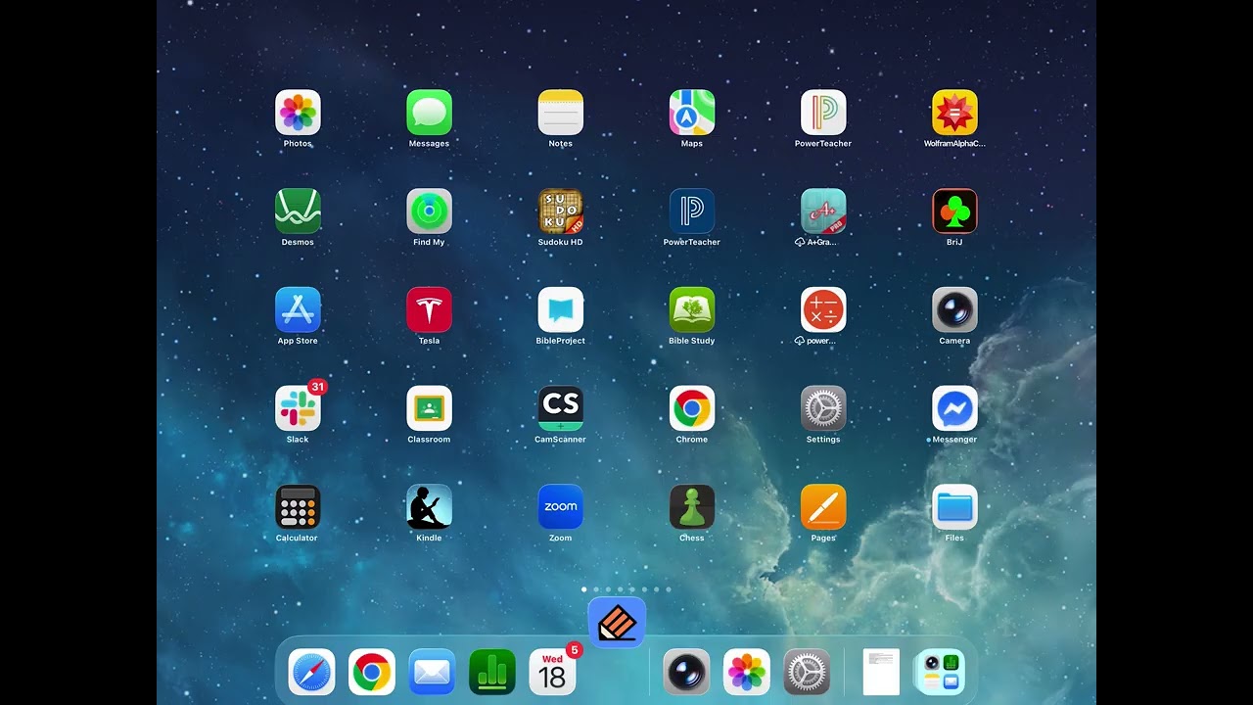Open the Zoom app
Screen dimensions: 1253x705
[x=561, y=507]
